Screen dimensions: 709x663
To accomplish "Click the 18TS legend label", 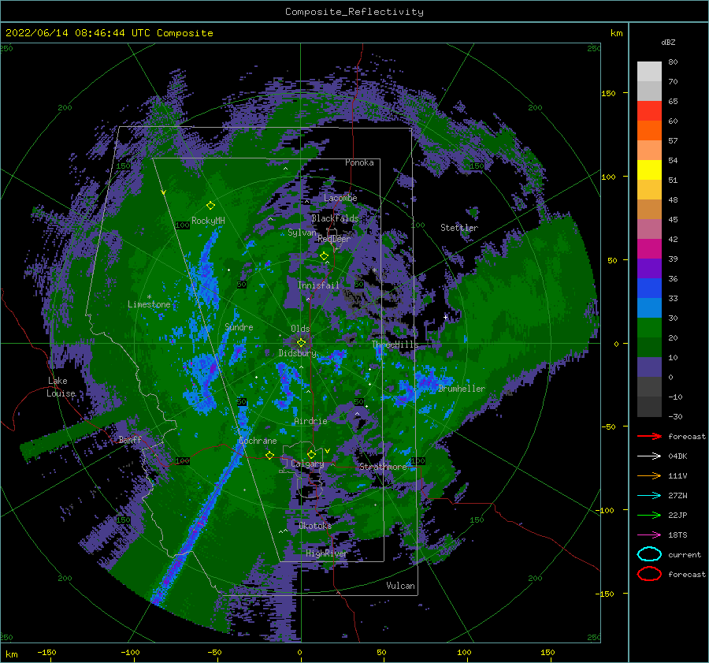I will tap(677, 535).
